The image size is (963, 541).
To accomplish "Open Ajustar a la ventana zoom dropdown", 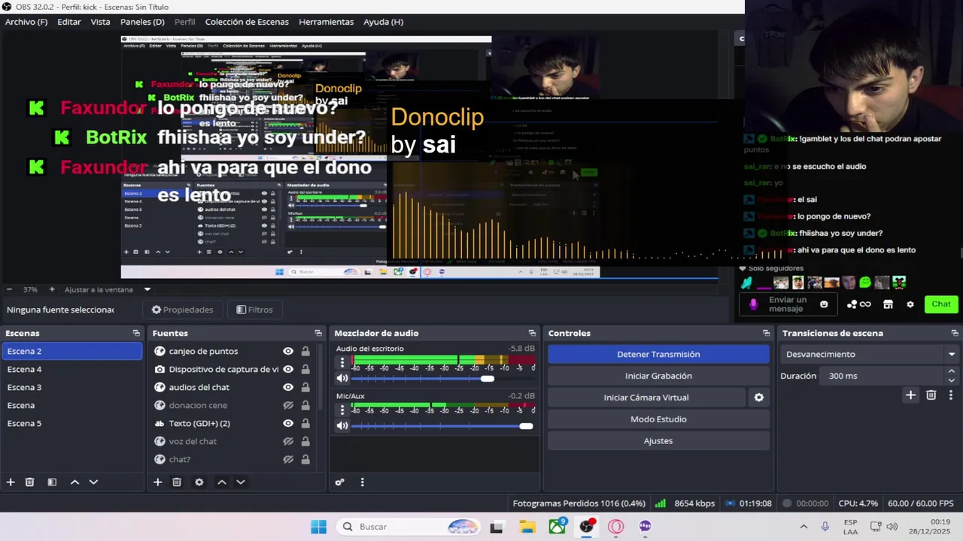I will pos(147,289).
